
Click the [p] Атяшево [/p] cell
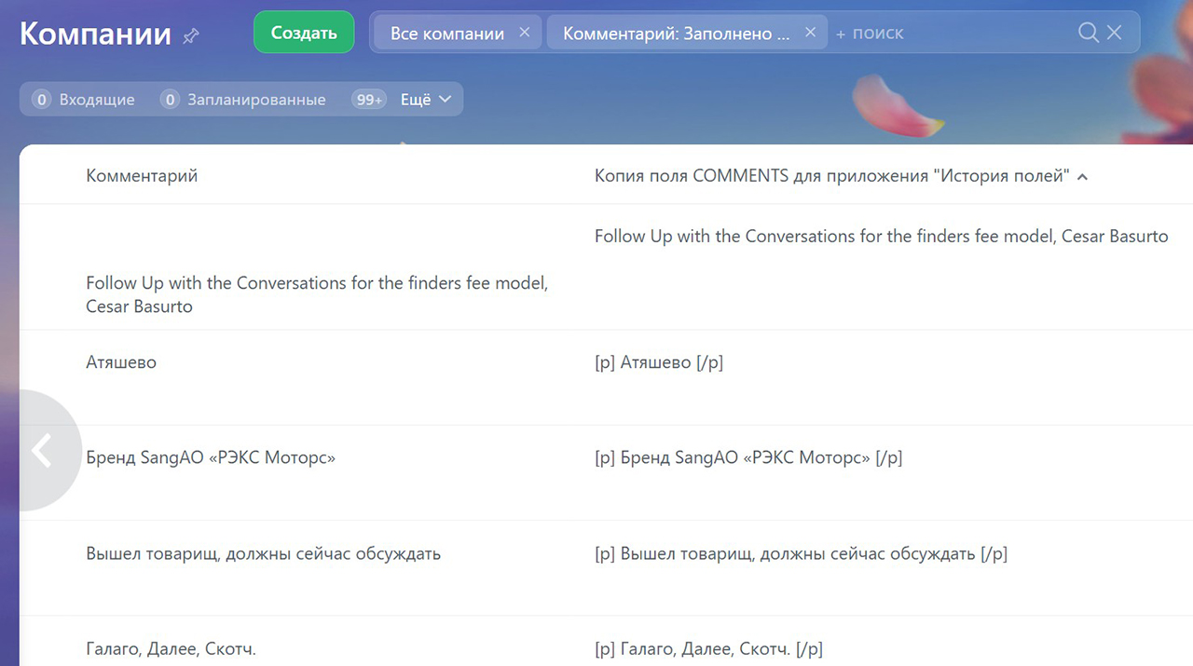coord(659,362)
